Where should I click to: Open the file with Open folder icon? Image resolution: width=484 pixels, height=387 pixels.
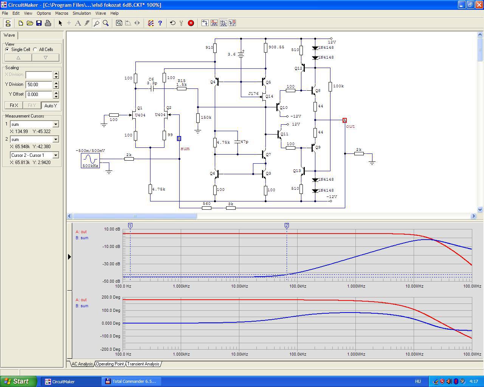[30, 23]
